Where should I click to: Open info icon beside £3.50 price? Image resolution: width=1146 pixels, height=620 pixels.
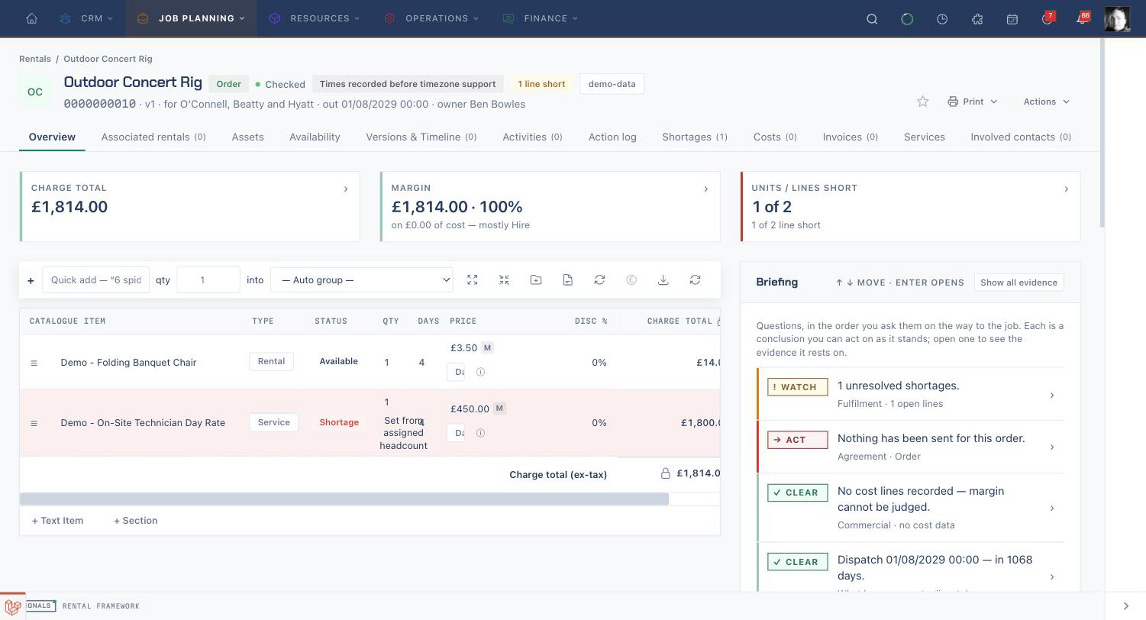[x=480, y=372]
